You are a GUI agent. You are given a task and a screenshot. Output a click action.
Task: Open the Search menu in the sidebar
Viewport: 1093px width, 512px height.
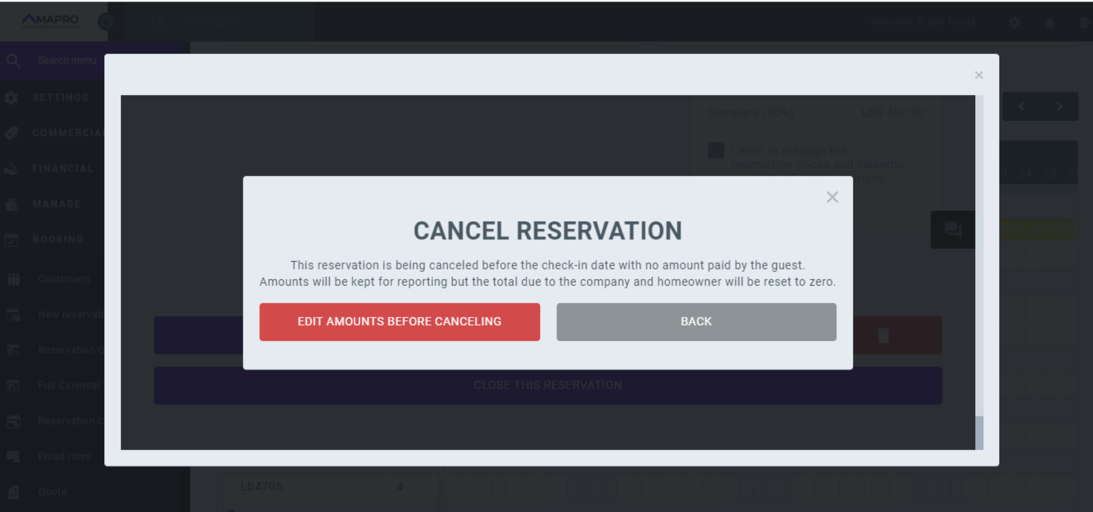[13, 60]
